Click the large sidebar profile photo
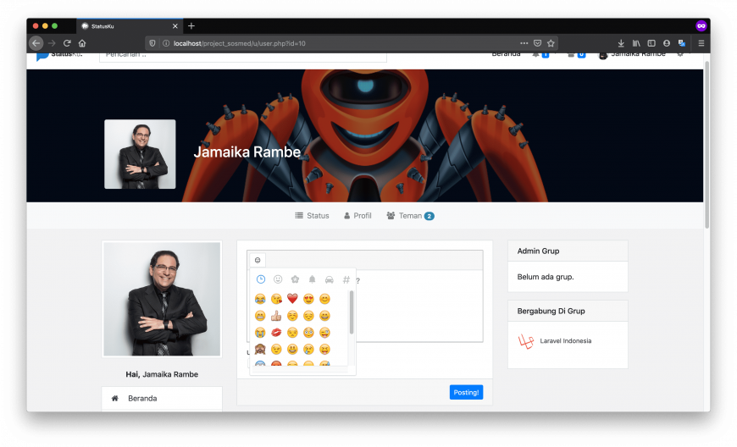The height and width of the screenshot is (447, 737). (162, 299)
